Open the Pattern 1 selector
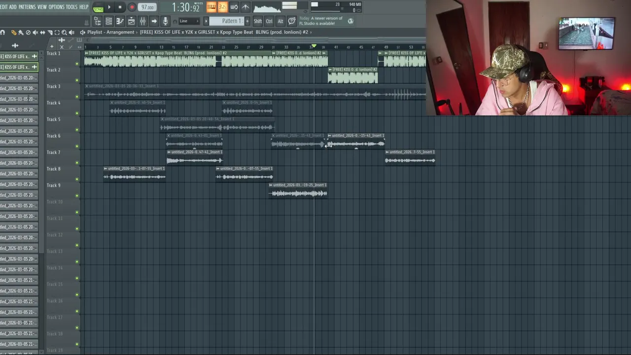The width and height of the screenshot is (631, 355). [227, 21]
